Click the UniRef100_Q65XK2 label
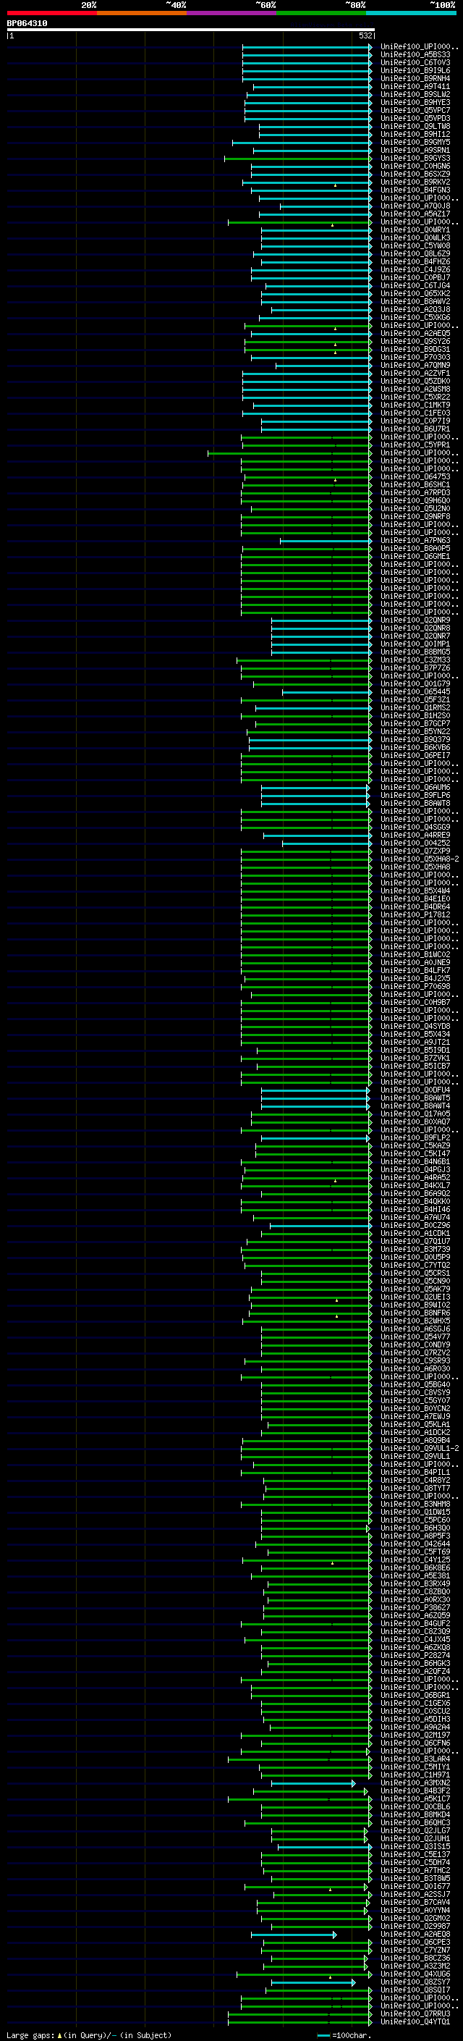463x2041 pixels. (415, 293)
